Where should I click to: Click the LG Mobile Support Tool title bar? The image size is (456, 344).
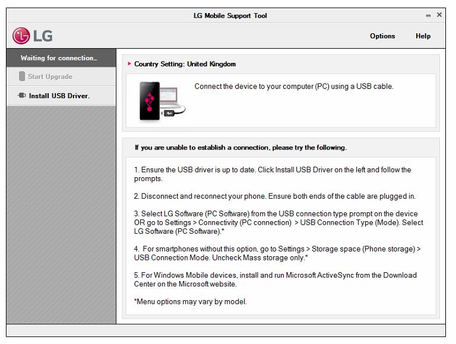pyautogui.click(x=230, y=16)
